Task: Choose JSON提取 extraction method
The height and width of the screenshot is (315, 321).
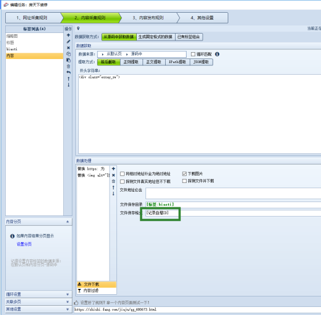Action: coord(201,62)
